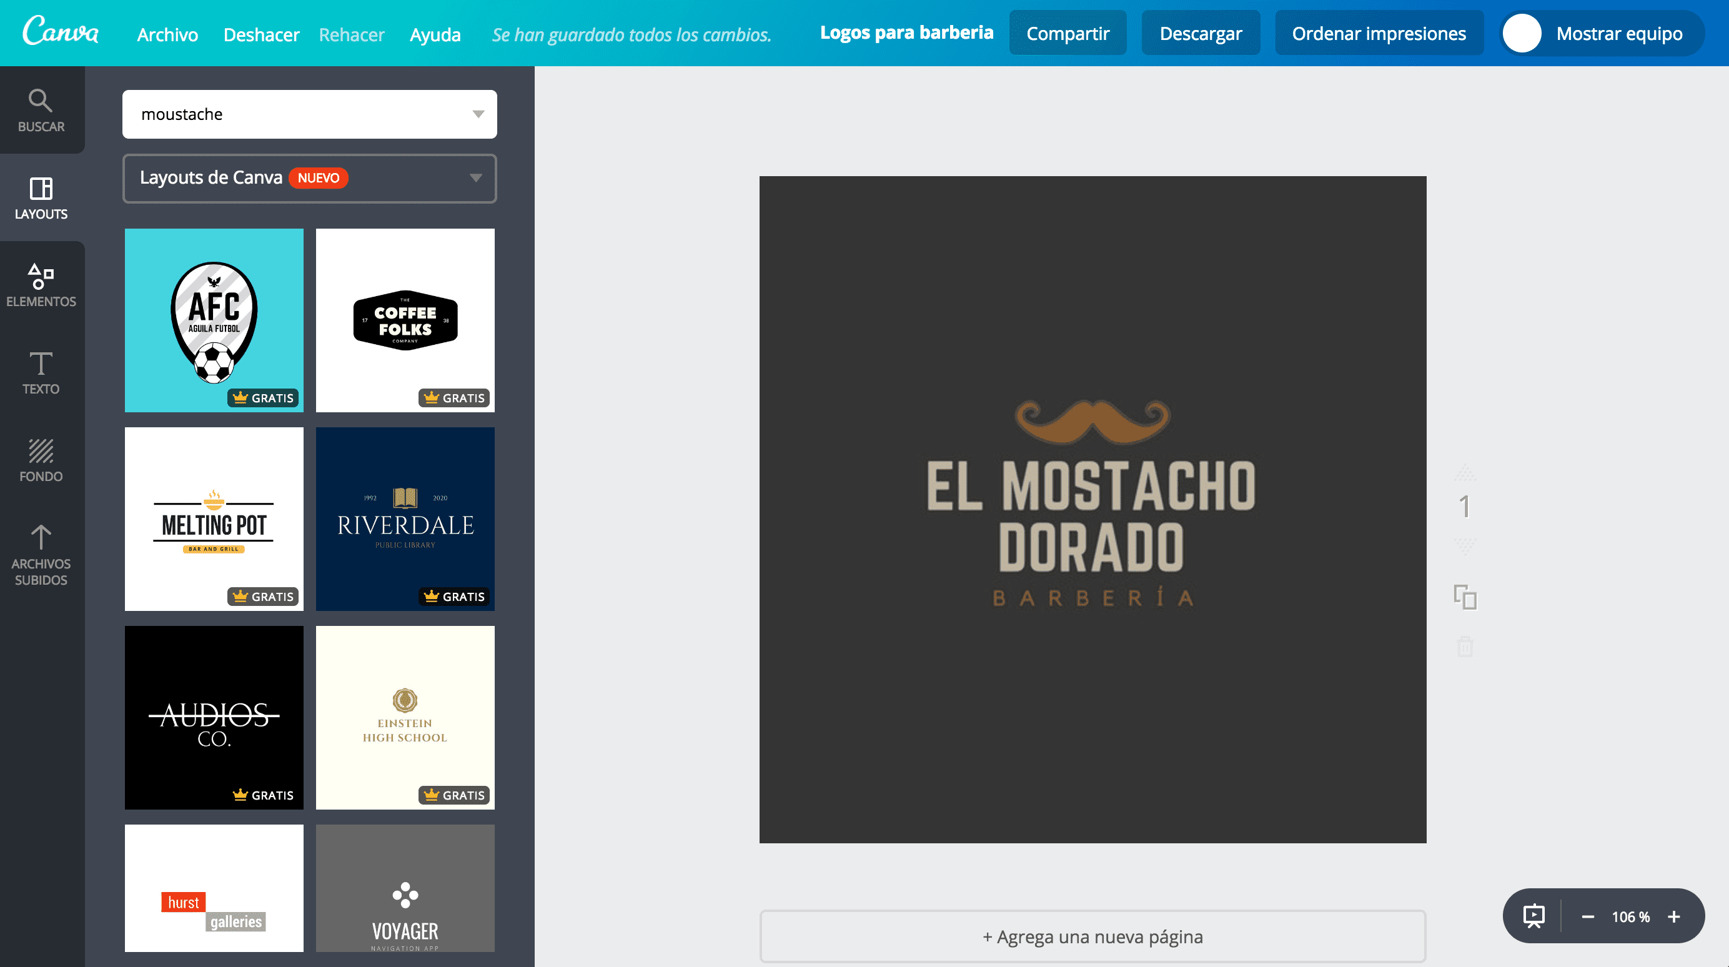Open the Archivo menu
The image size is (1729, 967).
pos(167,34)
